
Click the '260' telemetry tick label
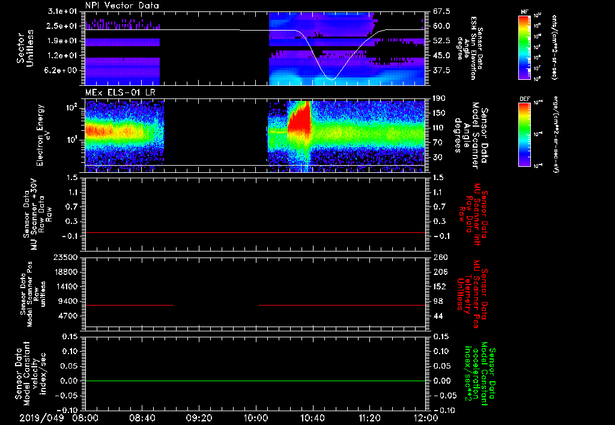pyautogui.click(x=440, y=257)
